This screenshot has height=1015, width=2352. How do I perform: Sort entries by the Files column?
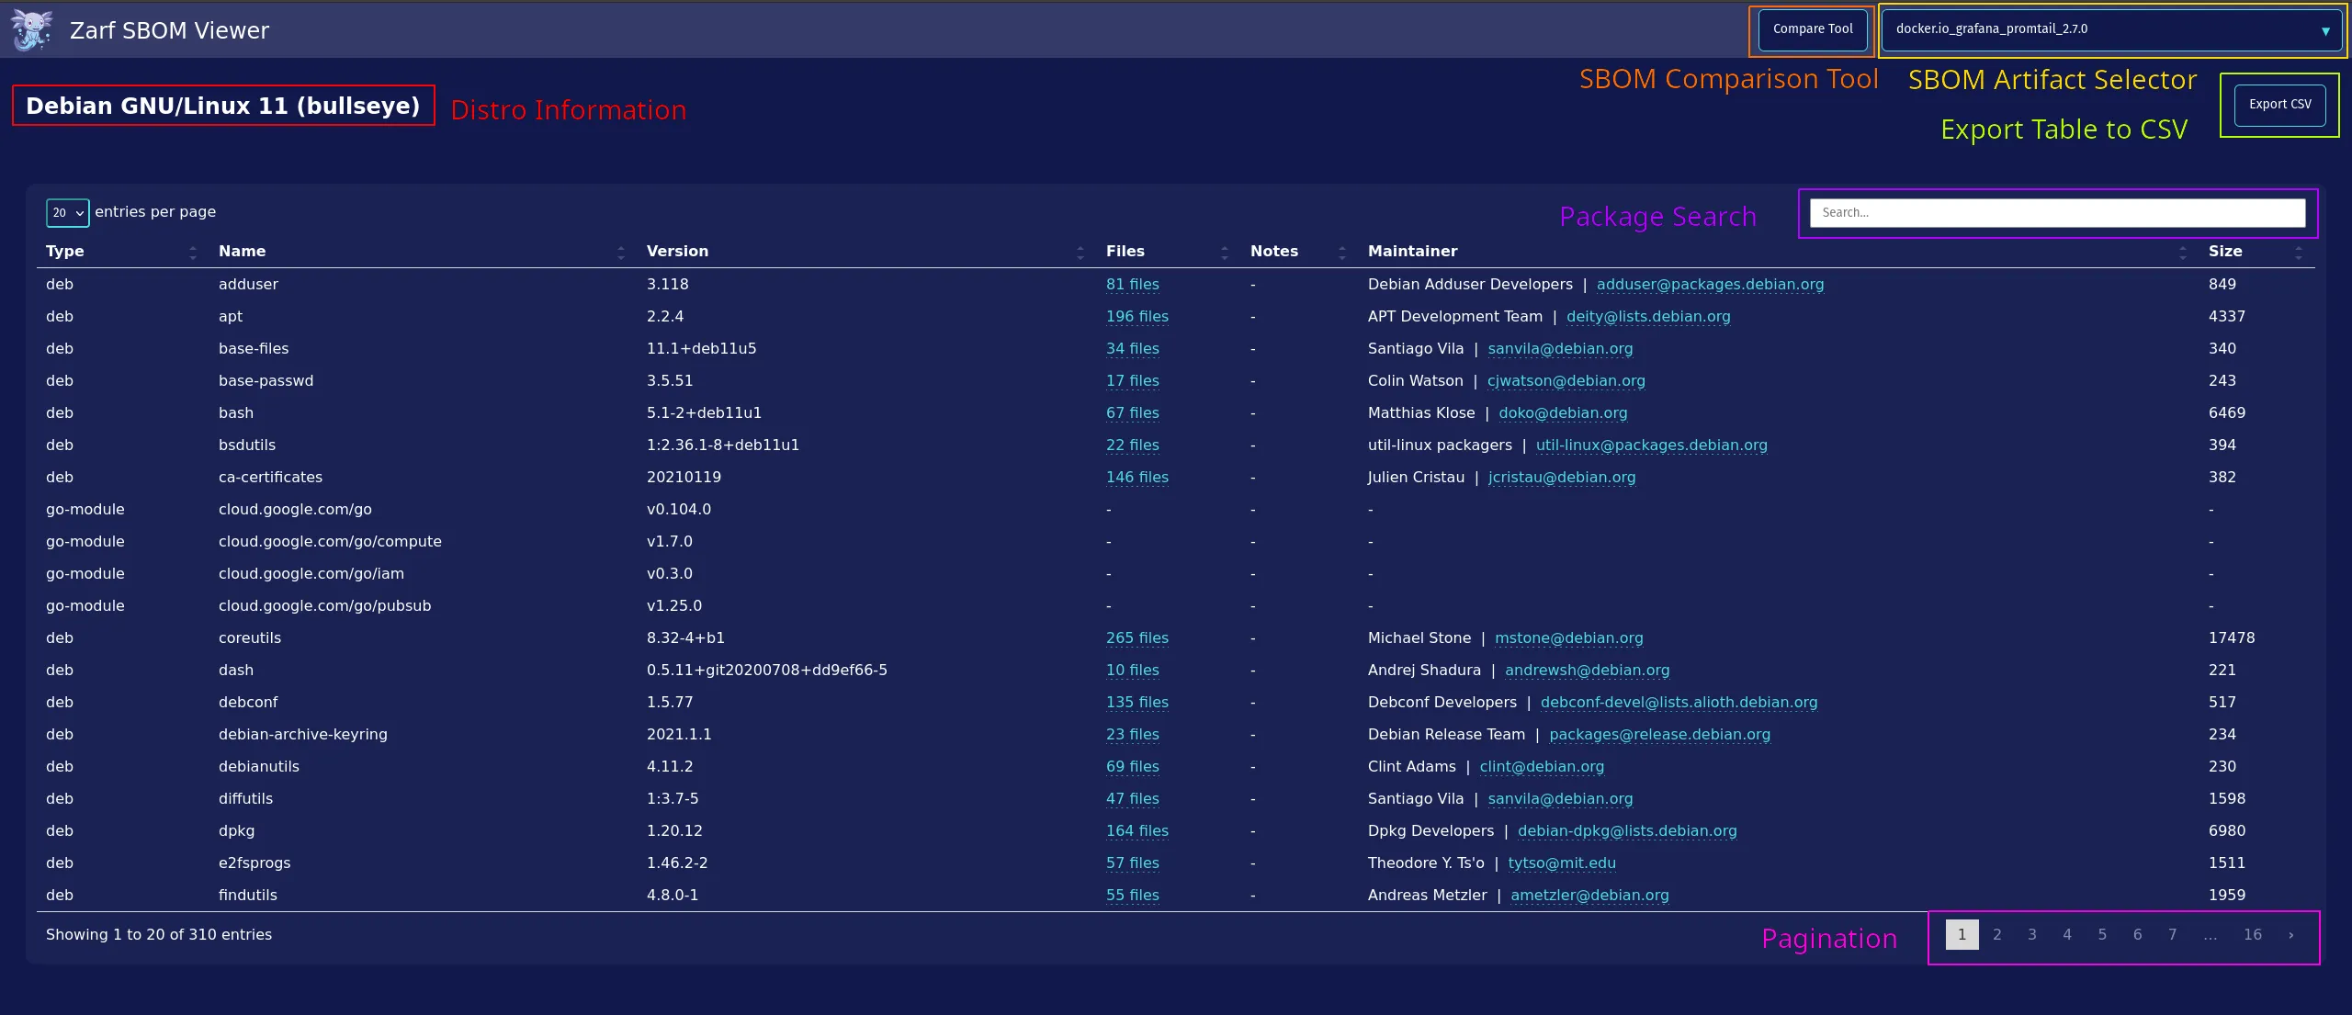[1225, 252]
